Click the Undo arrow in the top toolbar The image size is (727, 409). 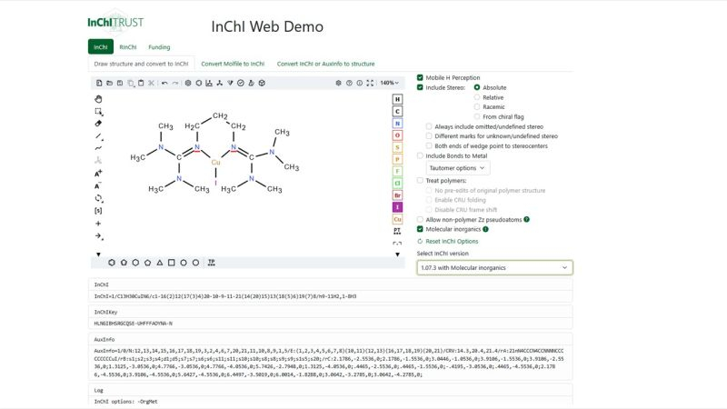tap(164, 83)
